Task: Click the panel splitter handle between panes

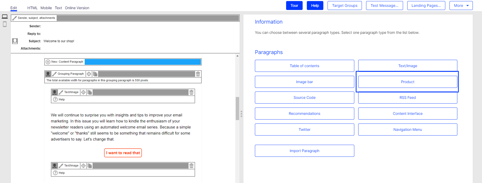Action: [x=241, y=114]
